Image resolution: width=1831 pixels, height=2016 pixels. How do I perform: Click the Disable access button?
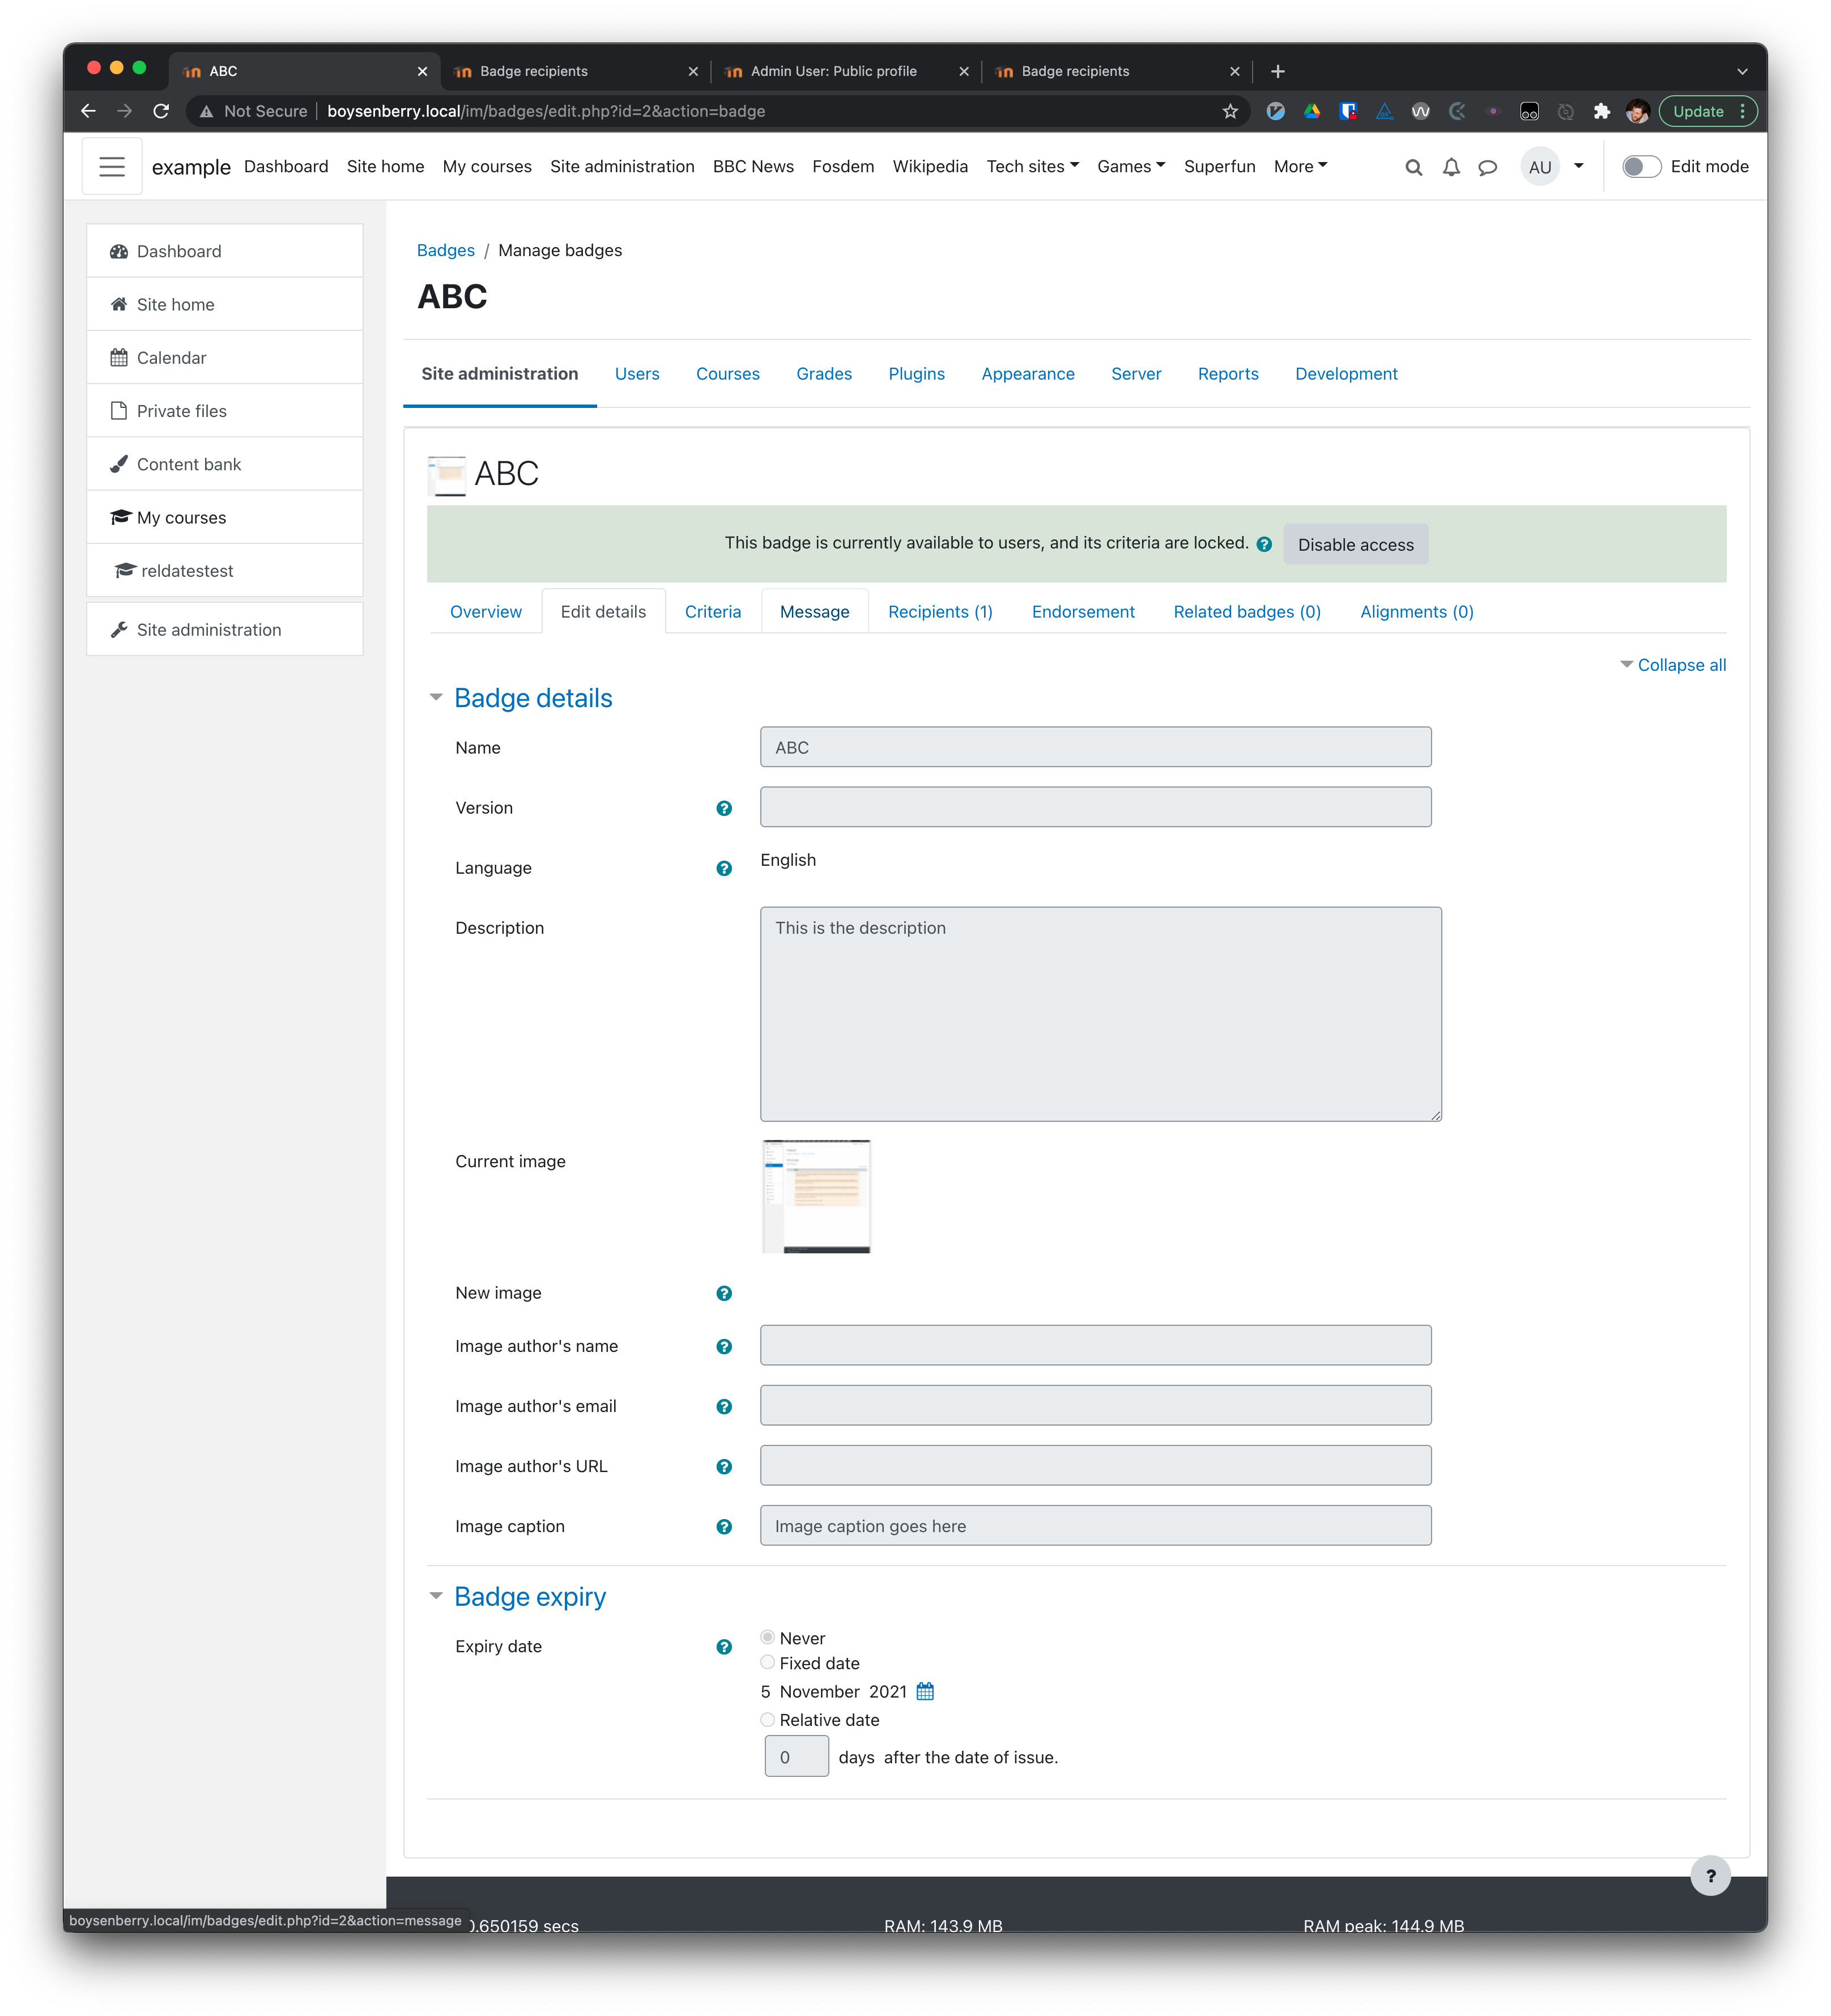pos(1355,544)
